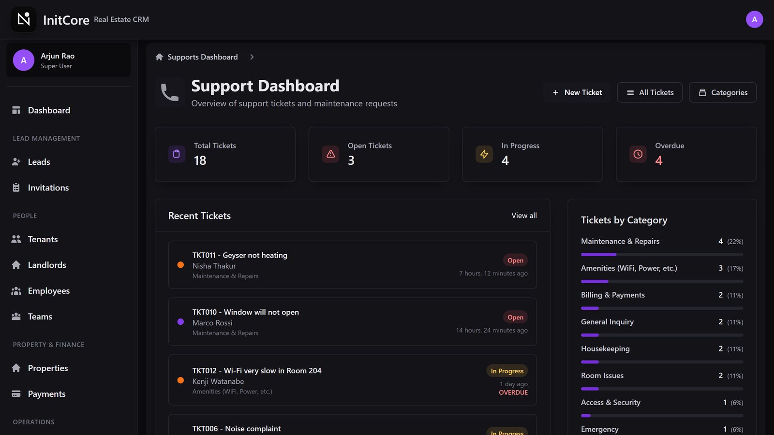Click the Room Issues category label
Viewport: 774px width, 435px height.
pyautogui.click(x=602, y=376)
